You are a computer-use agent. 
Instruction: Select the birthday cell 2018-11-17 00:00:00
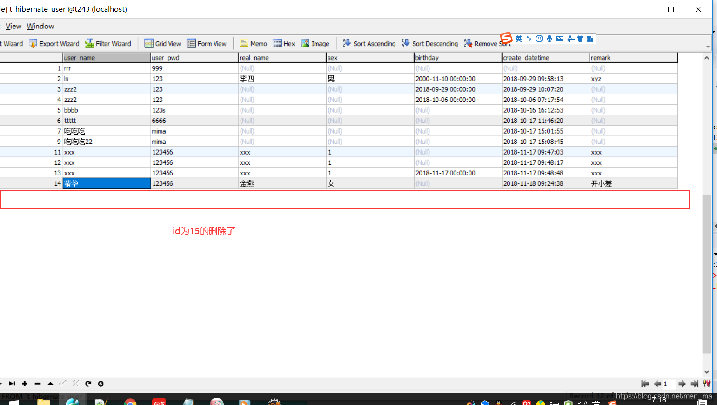click(458, 173)
